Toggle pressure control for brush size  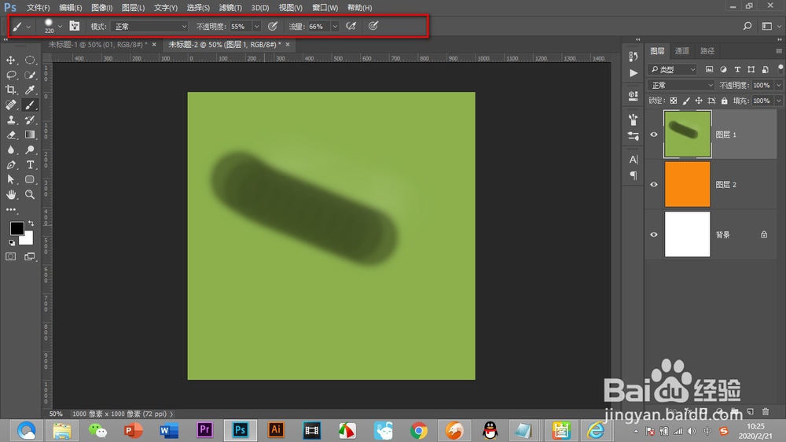pos(373,26)
